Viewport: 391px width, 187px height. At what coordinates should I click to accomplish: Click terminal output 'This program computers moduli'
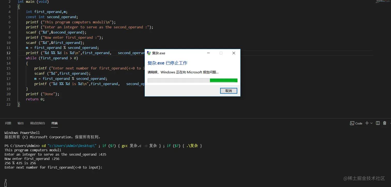coord(33,150)
